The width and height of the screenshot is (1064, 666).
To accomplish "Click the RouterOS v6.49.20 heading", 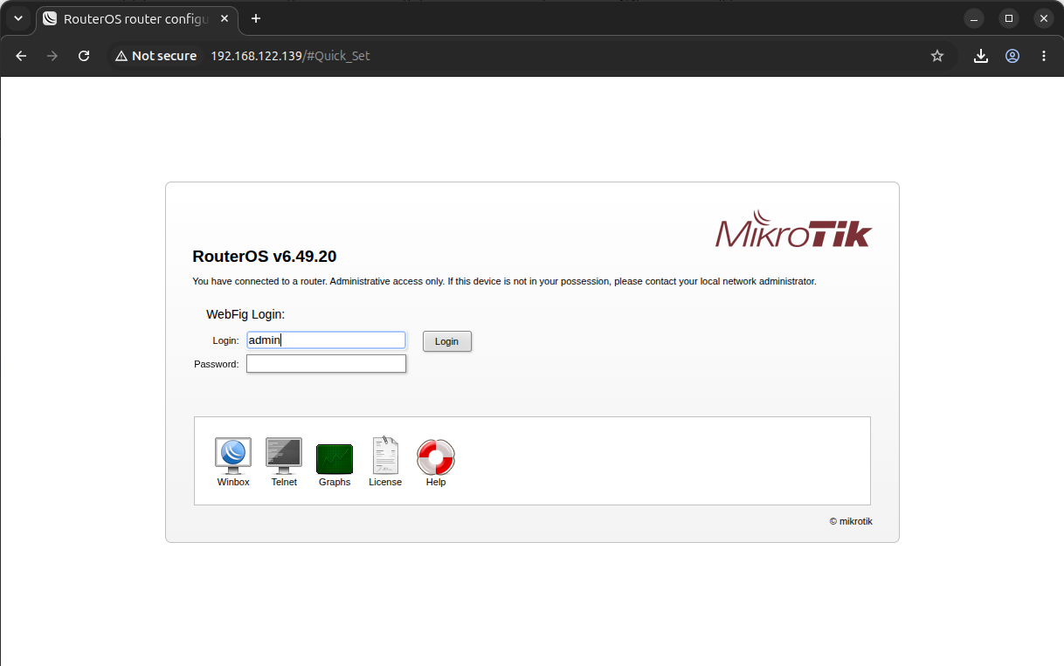I will pyautogui.click(x=265, y=257).
